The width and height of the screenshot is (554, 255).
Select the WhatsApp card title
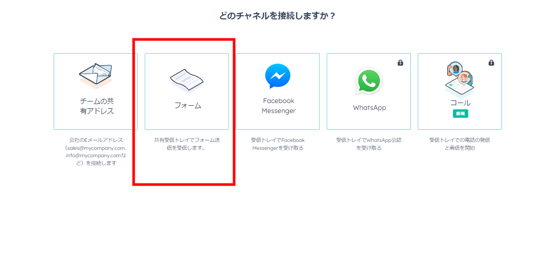pos(369,107)
